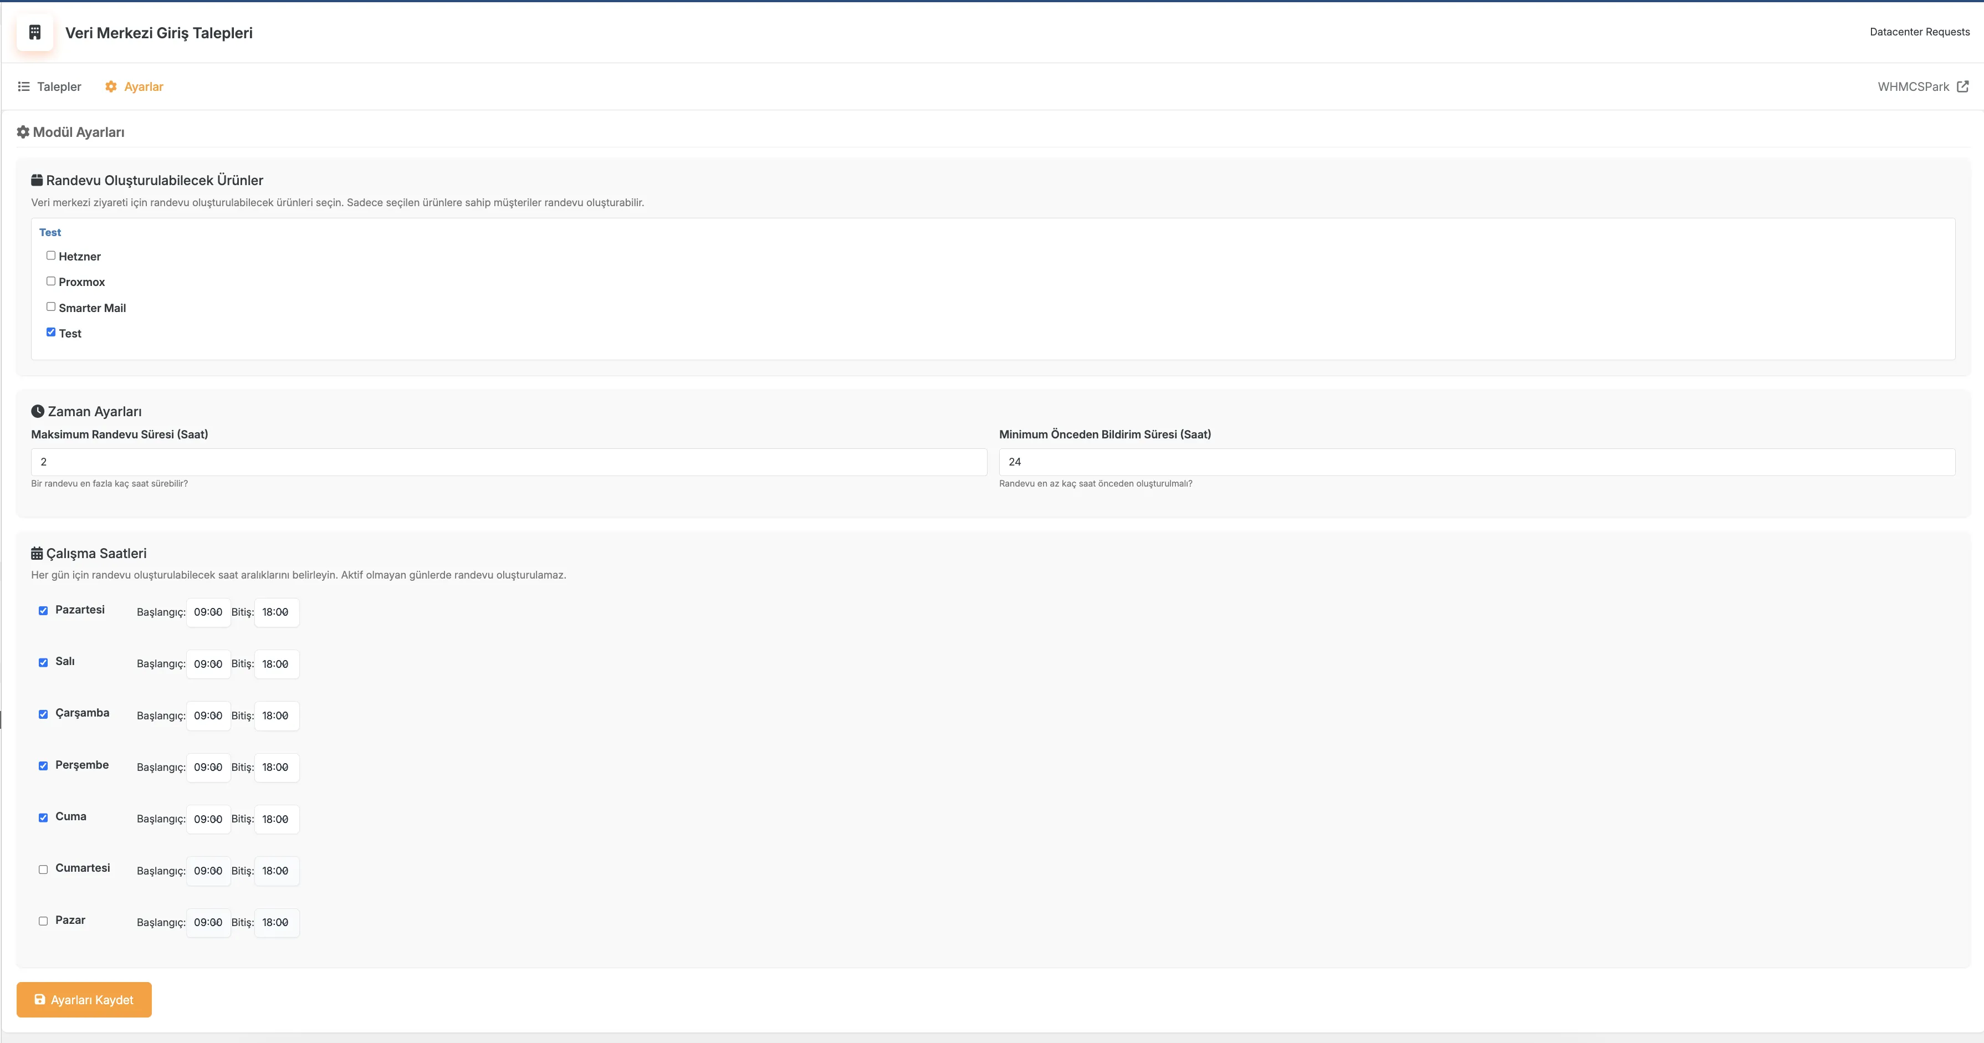The image size is (1984, 1043).
Task: Edit Çarşamba Başlangıç time
Action: point(208,715)
